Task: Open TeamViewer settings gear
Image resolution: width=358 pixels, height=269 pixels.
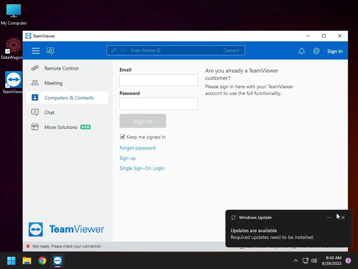Action: [316, 51]
